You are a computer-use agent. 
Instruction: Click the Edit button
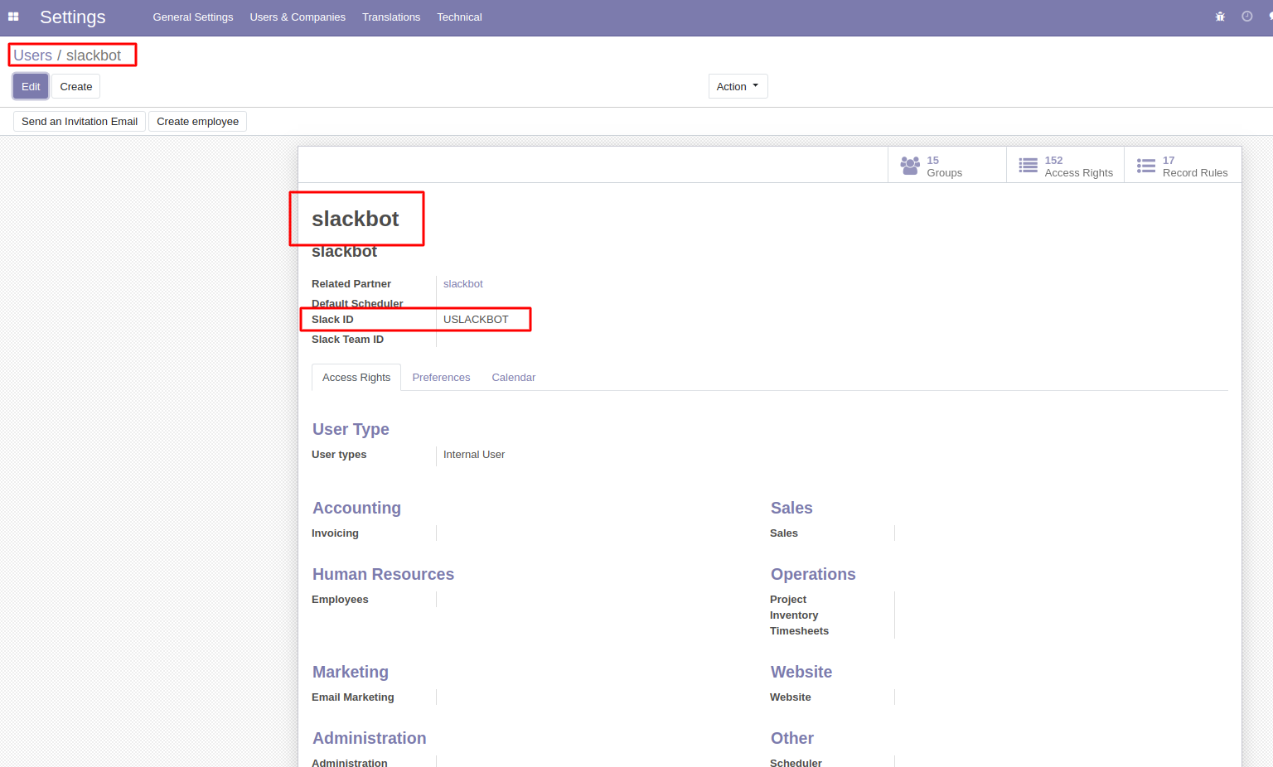(31, 86)
